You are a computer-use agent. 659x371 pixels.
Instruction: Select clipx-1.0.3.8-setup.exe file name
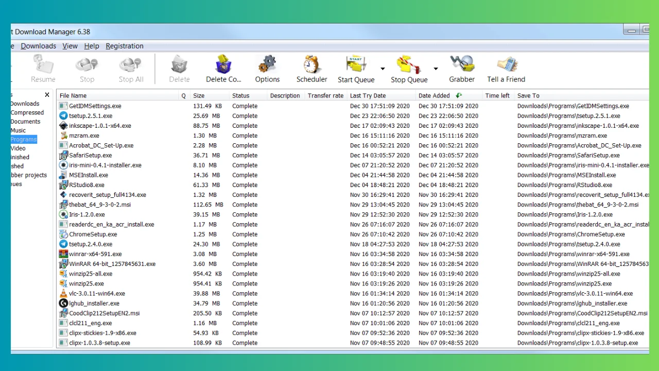pyautogui.click(x=99, y=343)
